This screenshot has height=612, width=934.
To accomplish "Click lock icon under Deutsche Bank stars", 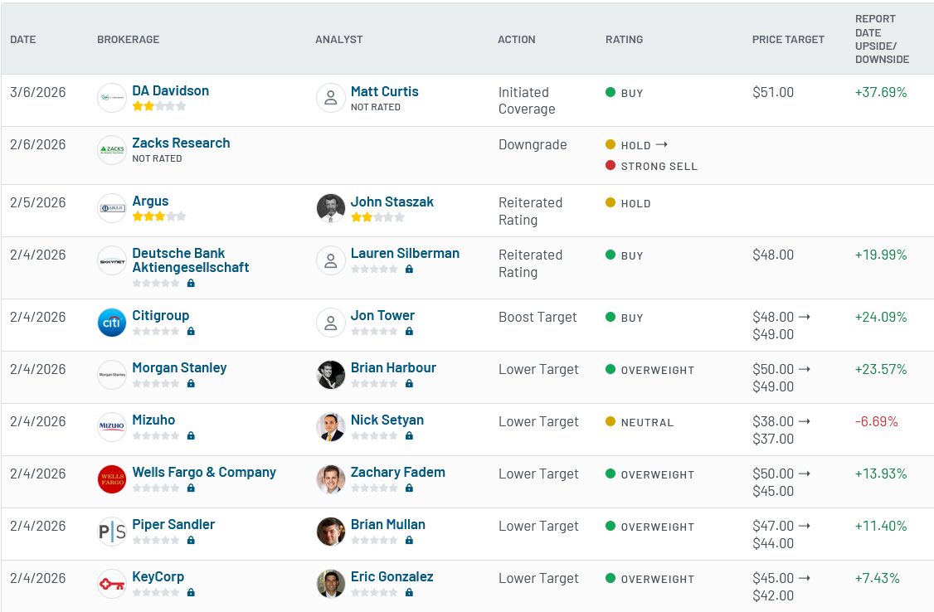I will coord(192,284).
